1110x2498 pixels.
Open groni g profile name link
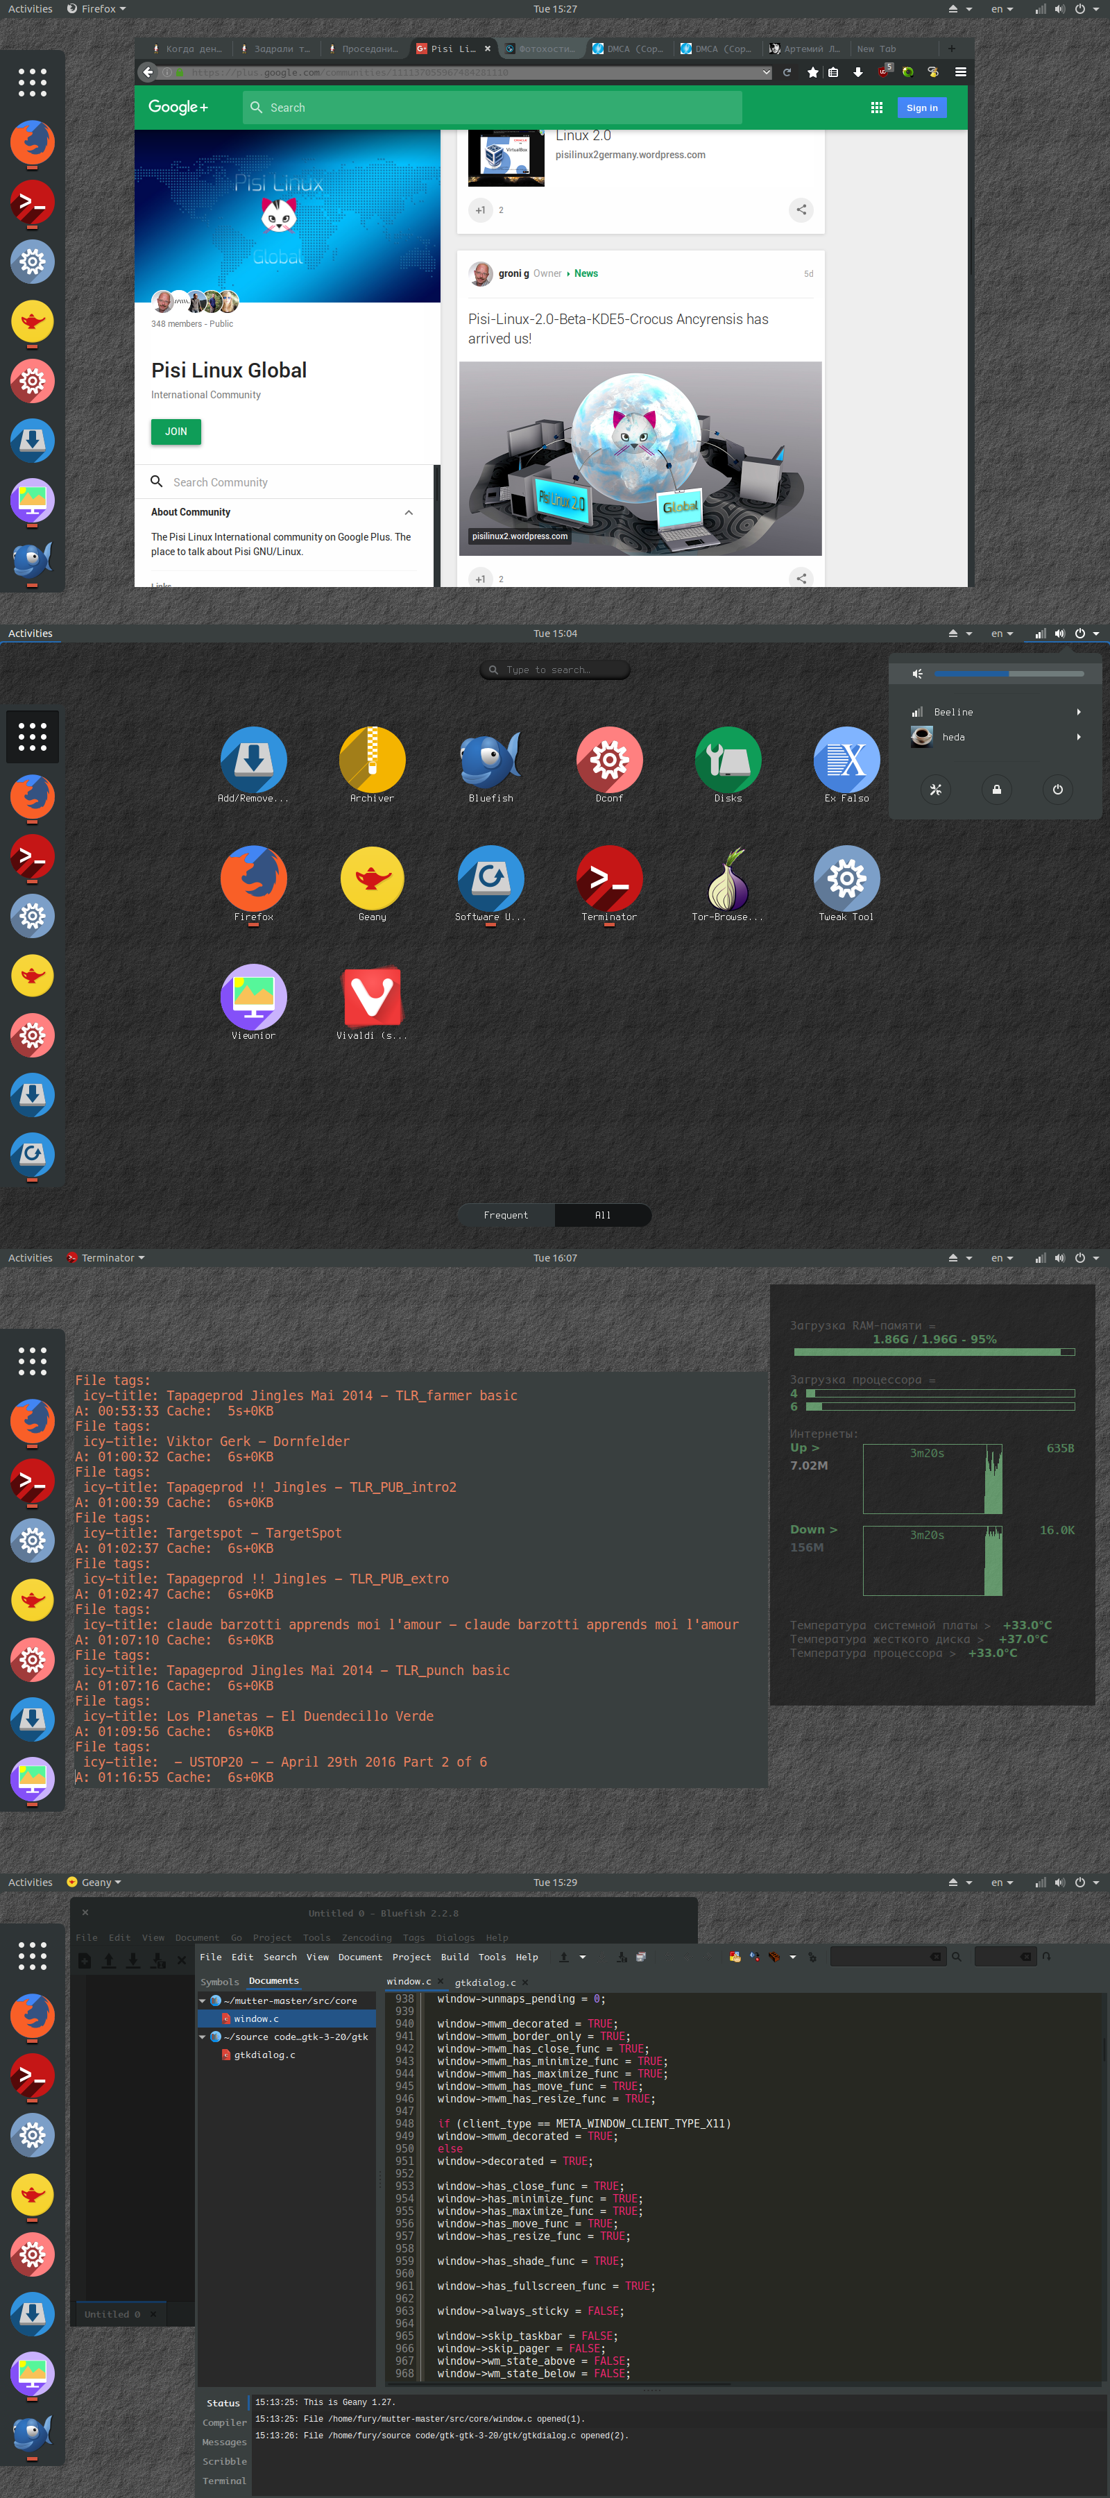pos(514,273)
